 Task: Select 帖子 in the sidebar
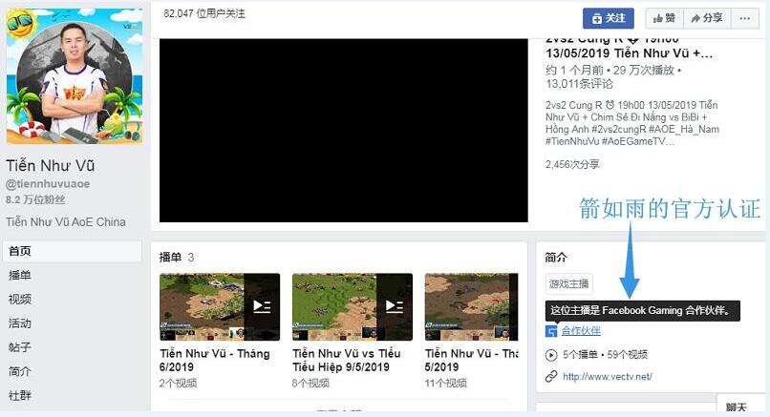[20, 347]
